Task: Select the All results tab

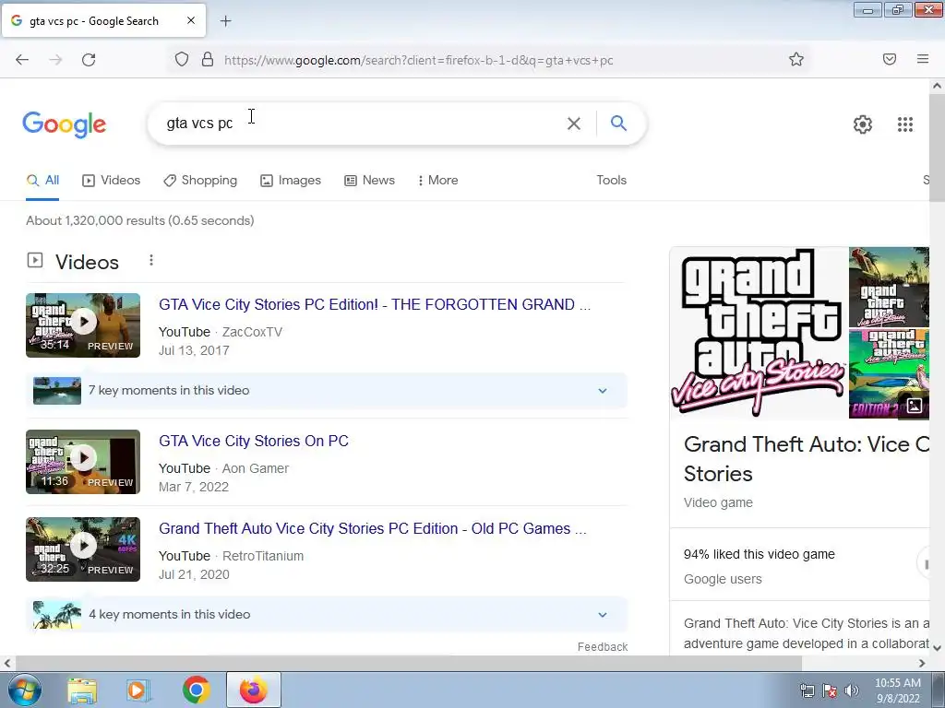Action: point(42,180)
